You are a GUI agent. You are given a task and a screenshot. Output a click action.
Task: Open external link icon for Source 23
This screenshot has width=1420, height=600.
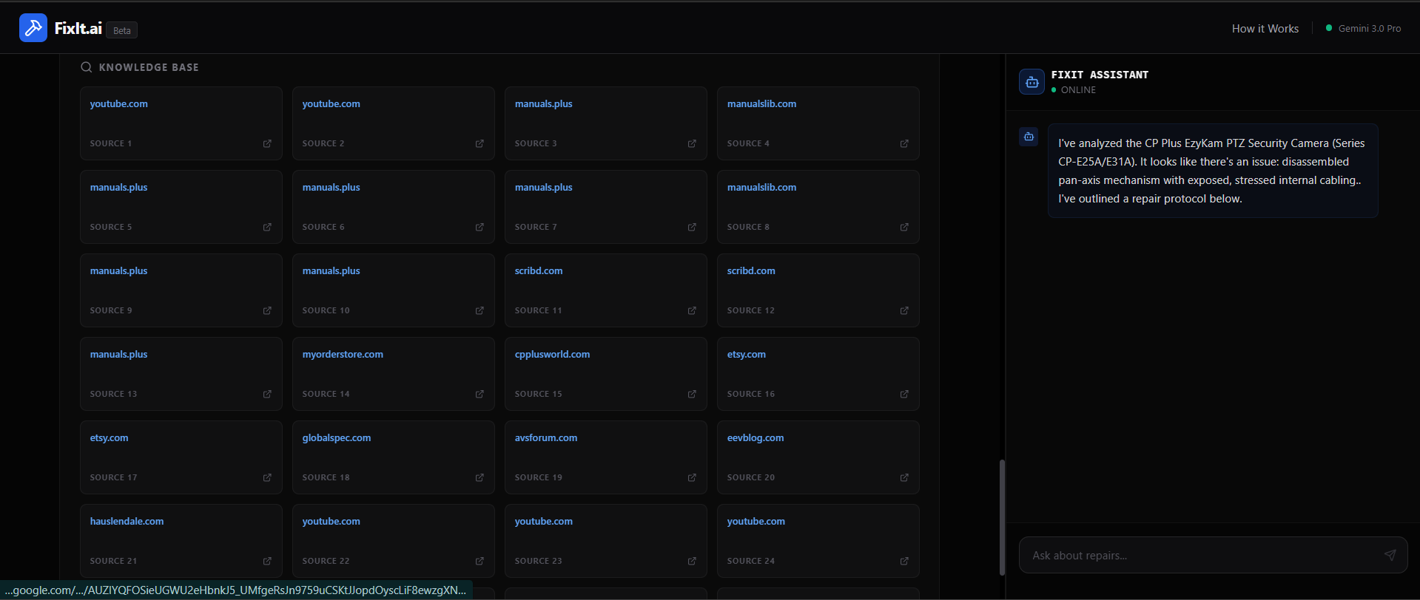click(x=692, y=561)
